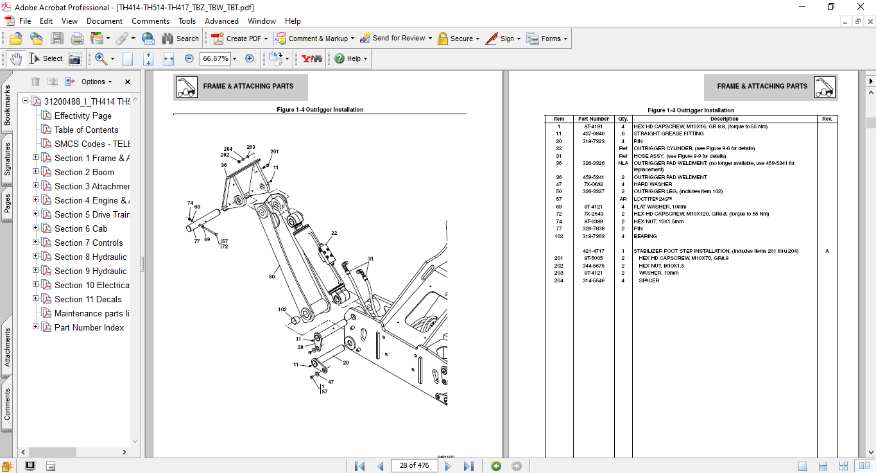Expand the Section 2 Boom bookmark
The height and width of the screenshot is (473, 876).
click(36, 172)
